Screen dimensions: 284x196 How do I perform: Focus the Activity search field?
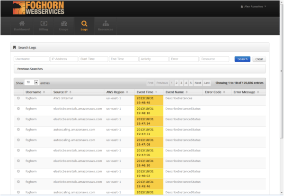pyautogui.click(x=154, y=59)
